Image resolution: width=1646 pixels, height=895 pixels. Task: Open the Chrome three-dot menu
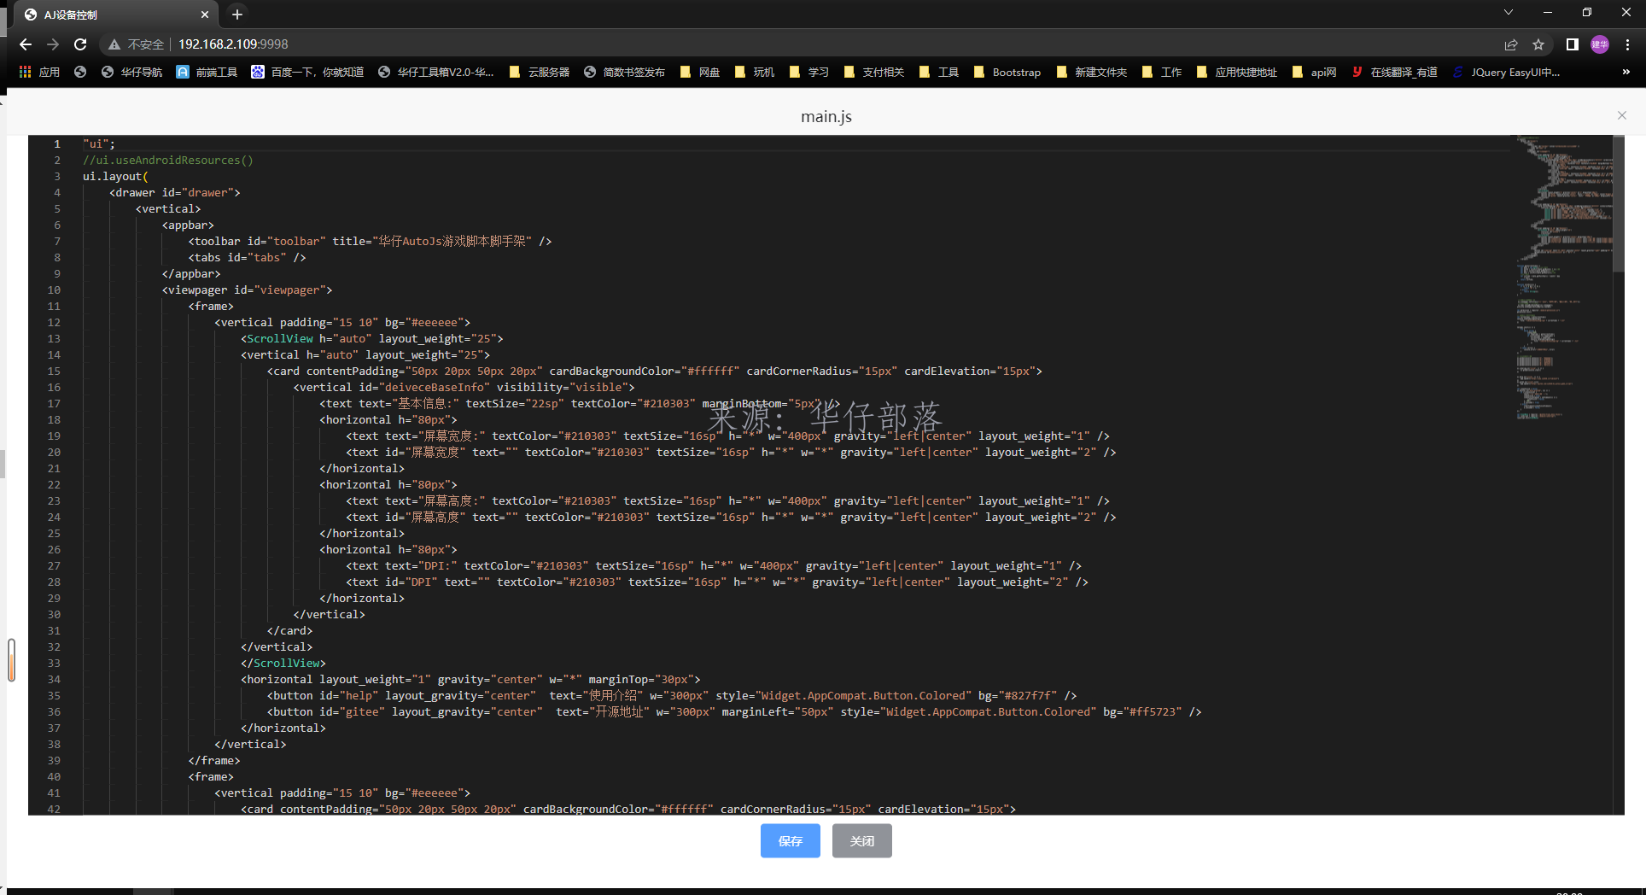coord(1627,44)
